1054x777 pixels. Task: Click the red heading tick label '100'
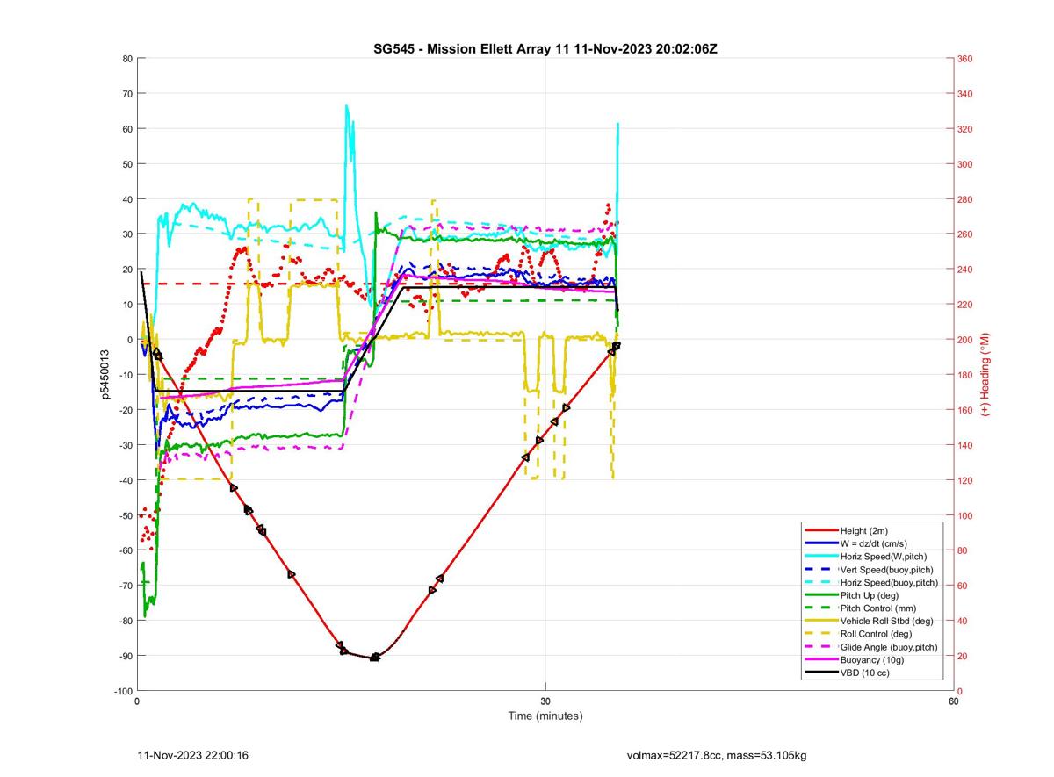(965, 515)
